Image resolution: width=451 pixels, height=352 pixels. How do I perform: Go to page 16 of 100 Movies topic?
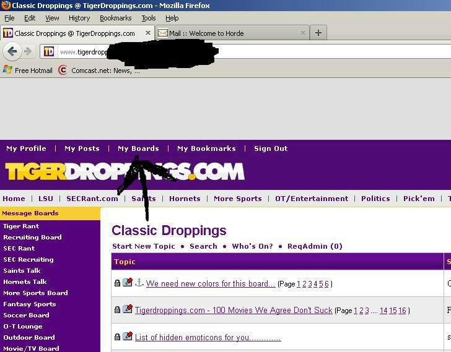(402, 311)
